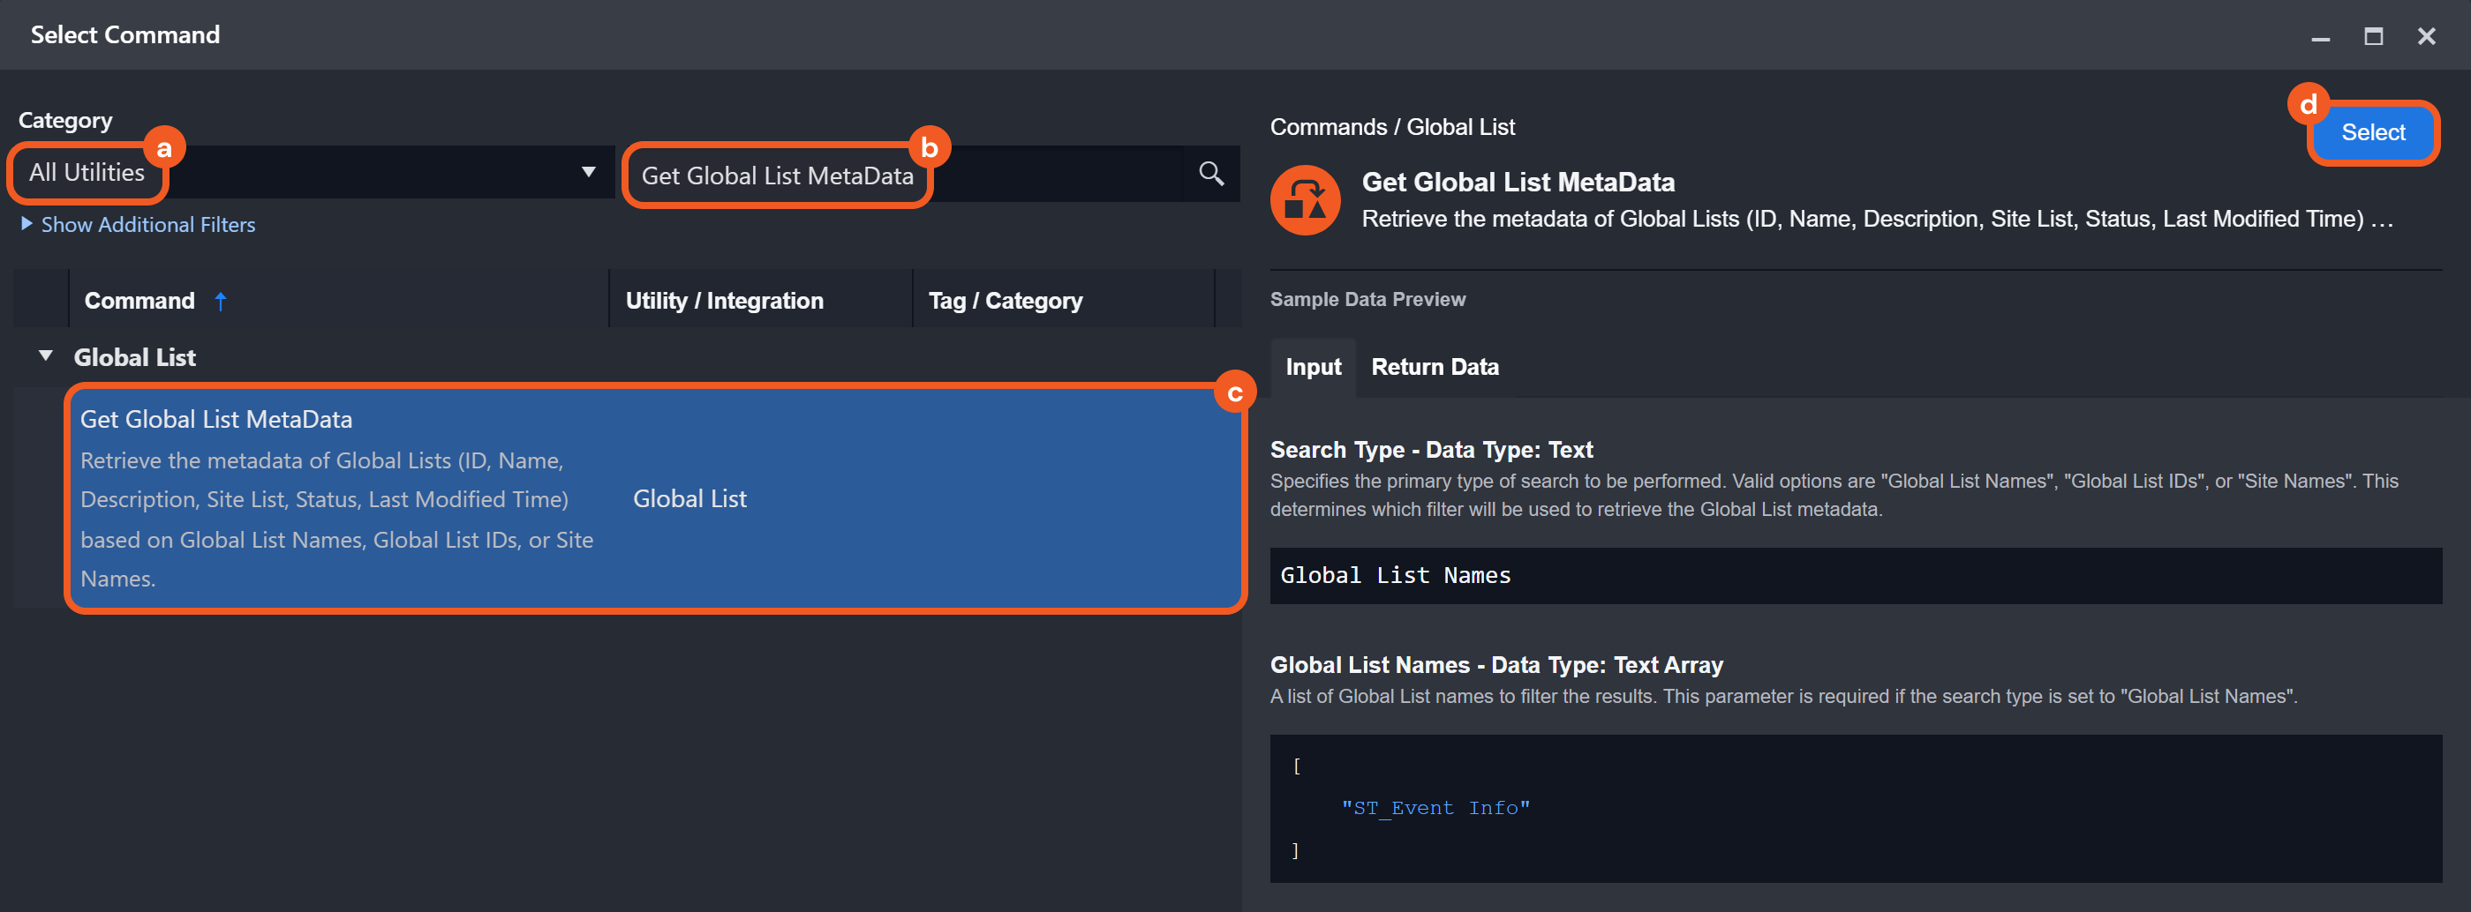Click the Tag / Category column header

[x=1005, y=301]
